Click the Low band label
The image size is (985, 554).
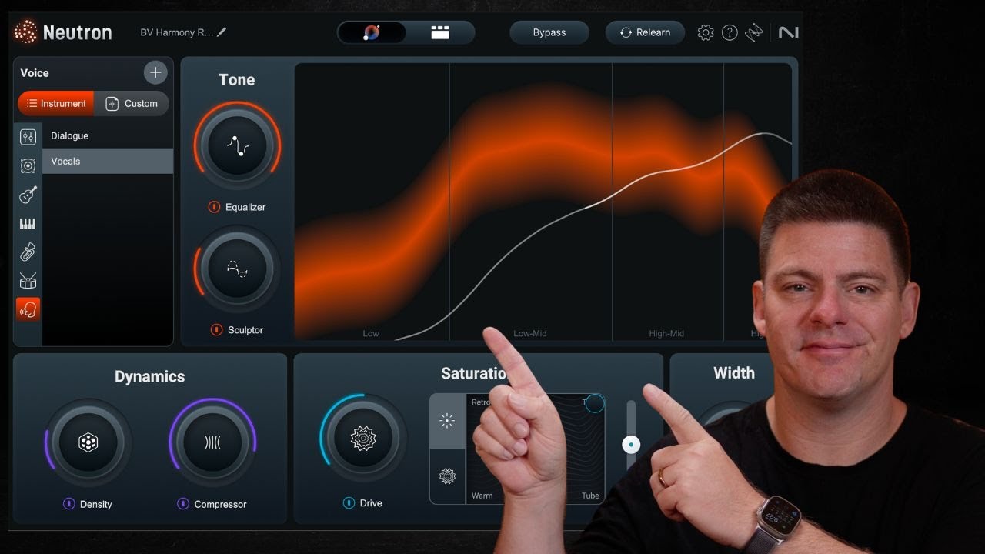[x=371, y=333]
